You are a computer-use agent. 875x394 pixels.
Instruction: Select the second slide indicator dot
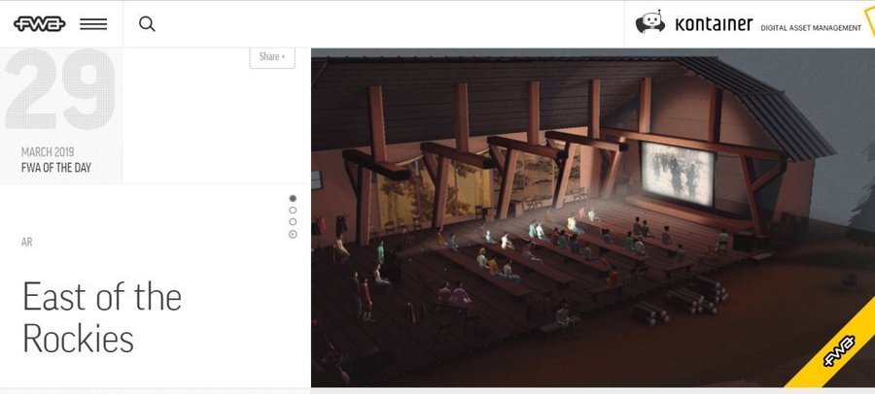pos(293,210)
